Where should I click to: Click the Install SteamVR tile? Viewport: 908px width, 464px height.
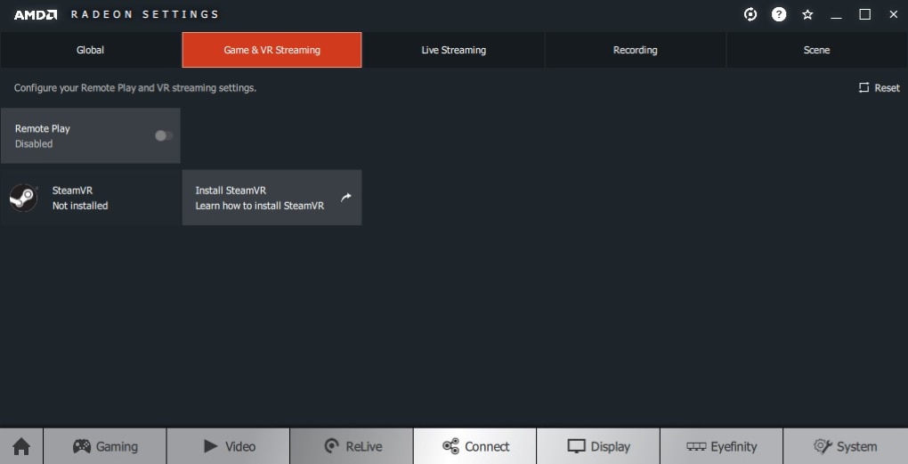tap(272, 198)
